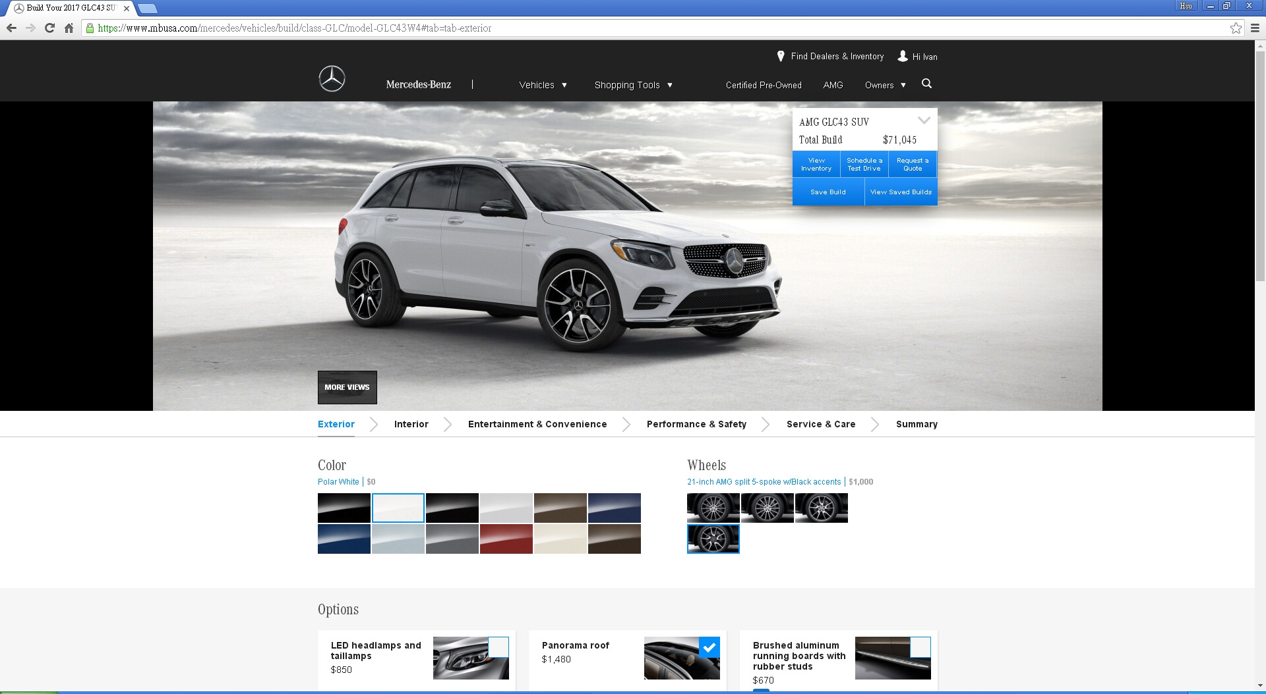Click the scrollbar down arrow
Image resolution: width=1266 pixels, height=694 pixels.
point(1260,685)
